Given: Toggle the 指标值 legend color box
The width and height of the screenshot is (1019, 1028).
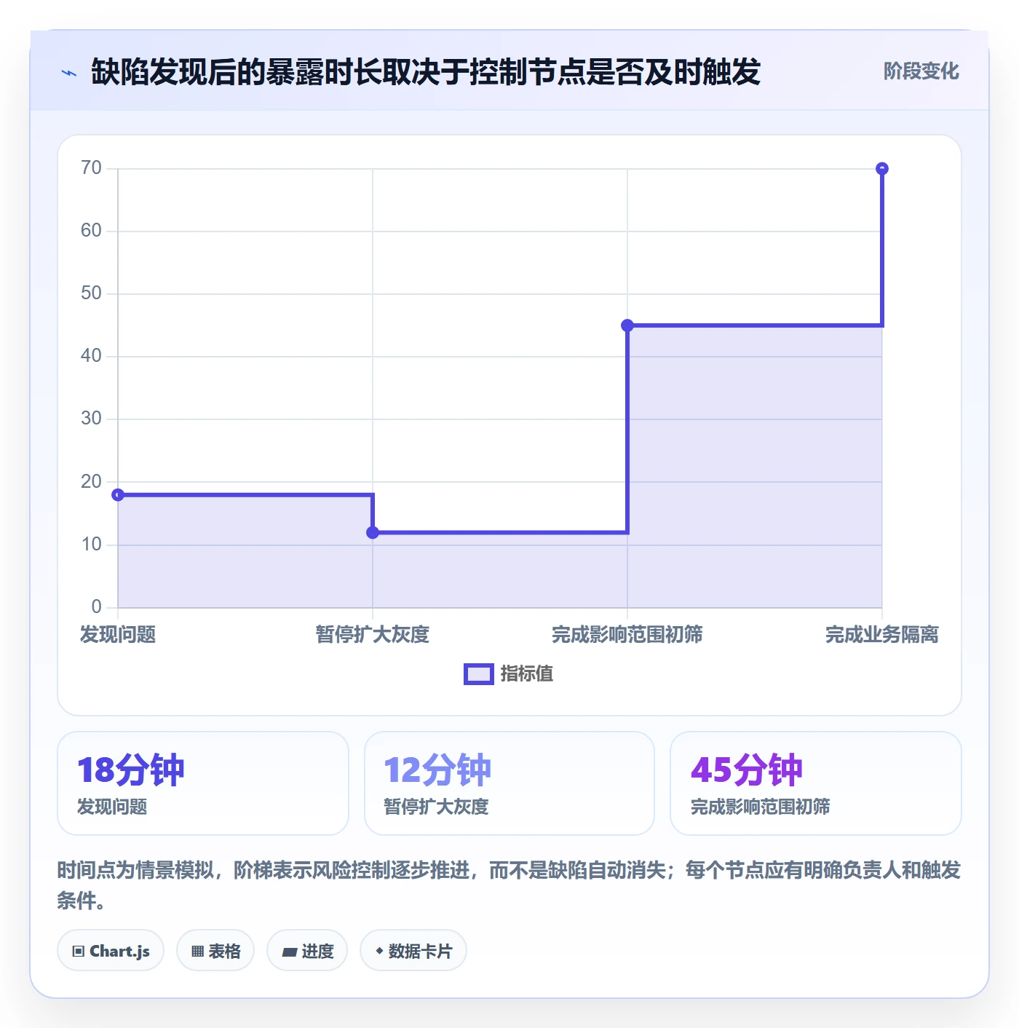Looking at the screenshot, I should coord(479,674).
